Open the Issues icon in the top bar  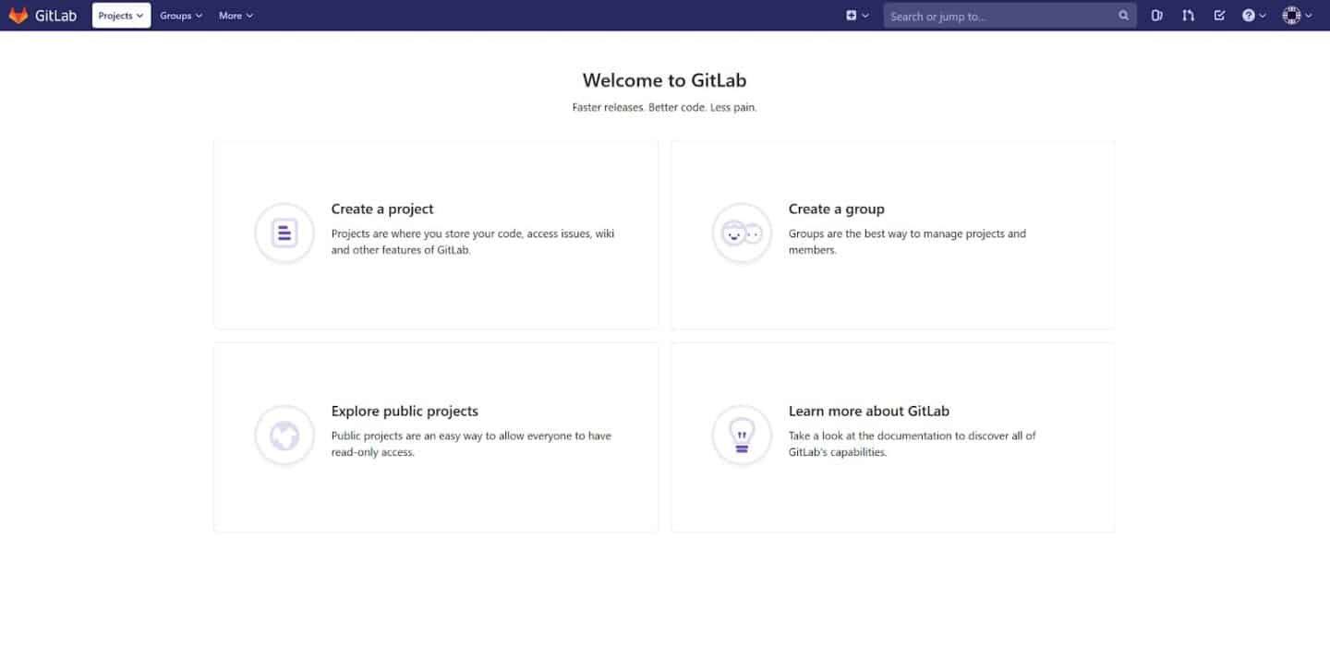click(1157, 15)
